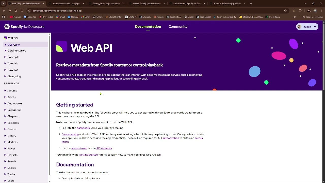The image size is (325, 183).
Task: Expand the Audiobooks reference section
Action: pyautogui.click(x=13, y=103)
